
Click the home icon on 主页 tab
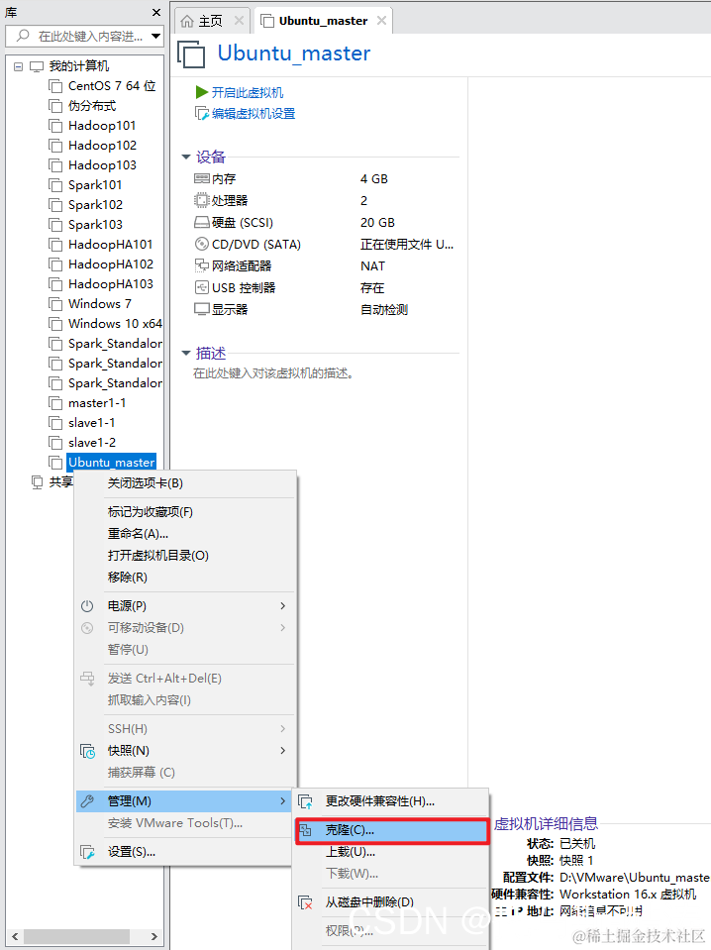coord(187,21)
